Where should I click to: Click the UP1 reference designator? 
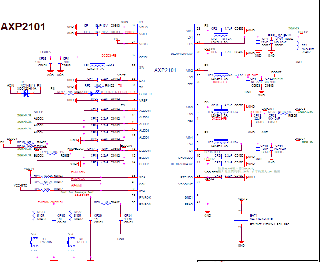click(140, 22)
